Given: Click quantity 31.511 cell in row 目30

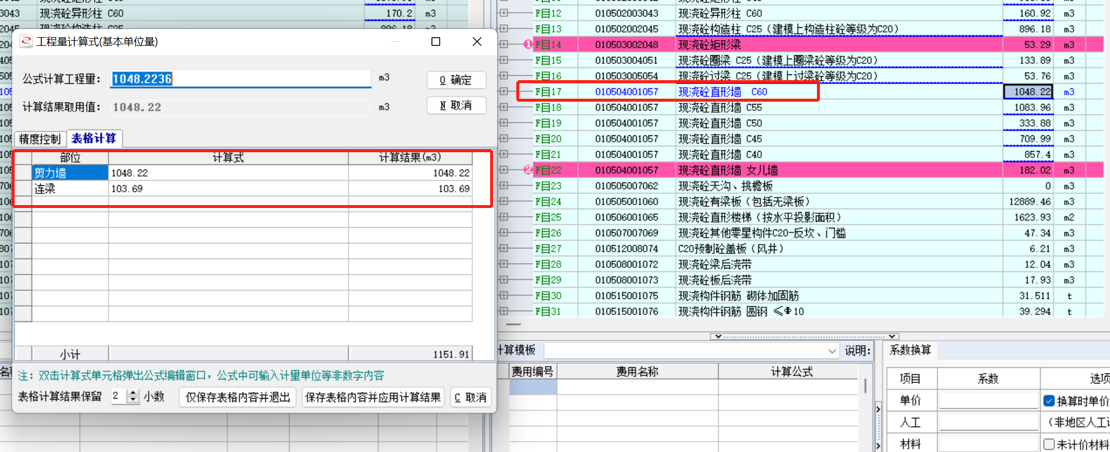Looking at the screenshot, I should tap(1029, 295).
